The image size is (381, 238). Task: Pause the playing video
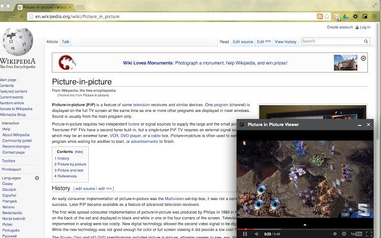[245, 234]
